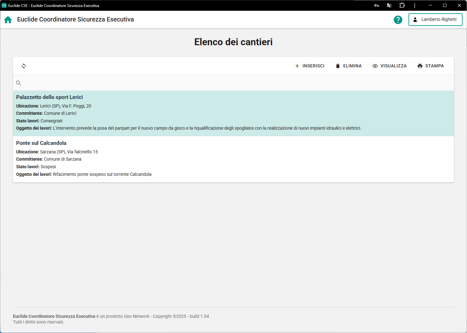
Task: Refresh the construction sites list
Action: point(24,66)
